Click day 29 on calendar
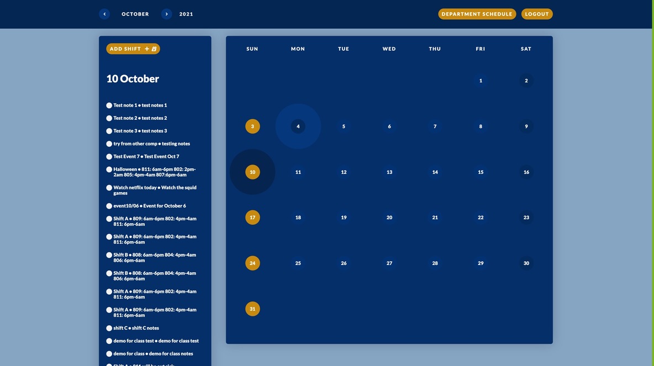654x366 pixels. (481, 263)
